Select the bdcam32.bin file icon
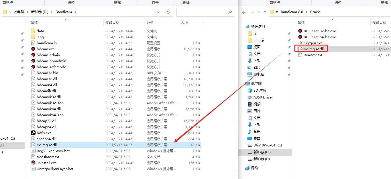Screen dimensions: 391x179 (33, 73)
